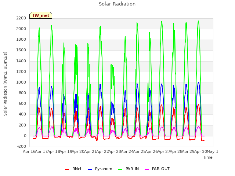Click the Pyranom legend label
This screenshot has height=176, width=235.
pos(104,169)
